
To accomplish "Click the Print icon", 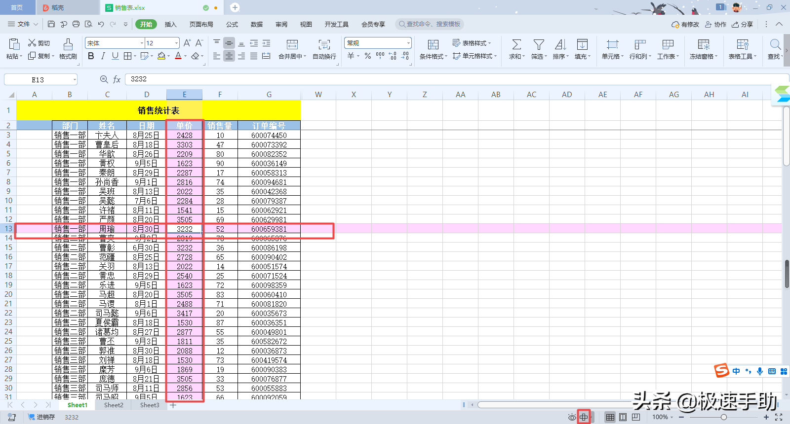I will (76, 24).
